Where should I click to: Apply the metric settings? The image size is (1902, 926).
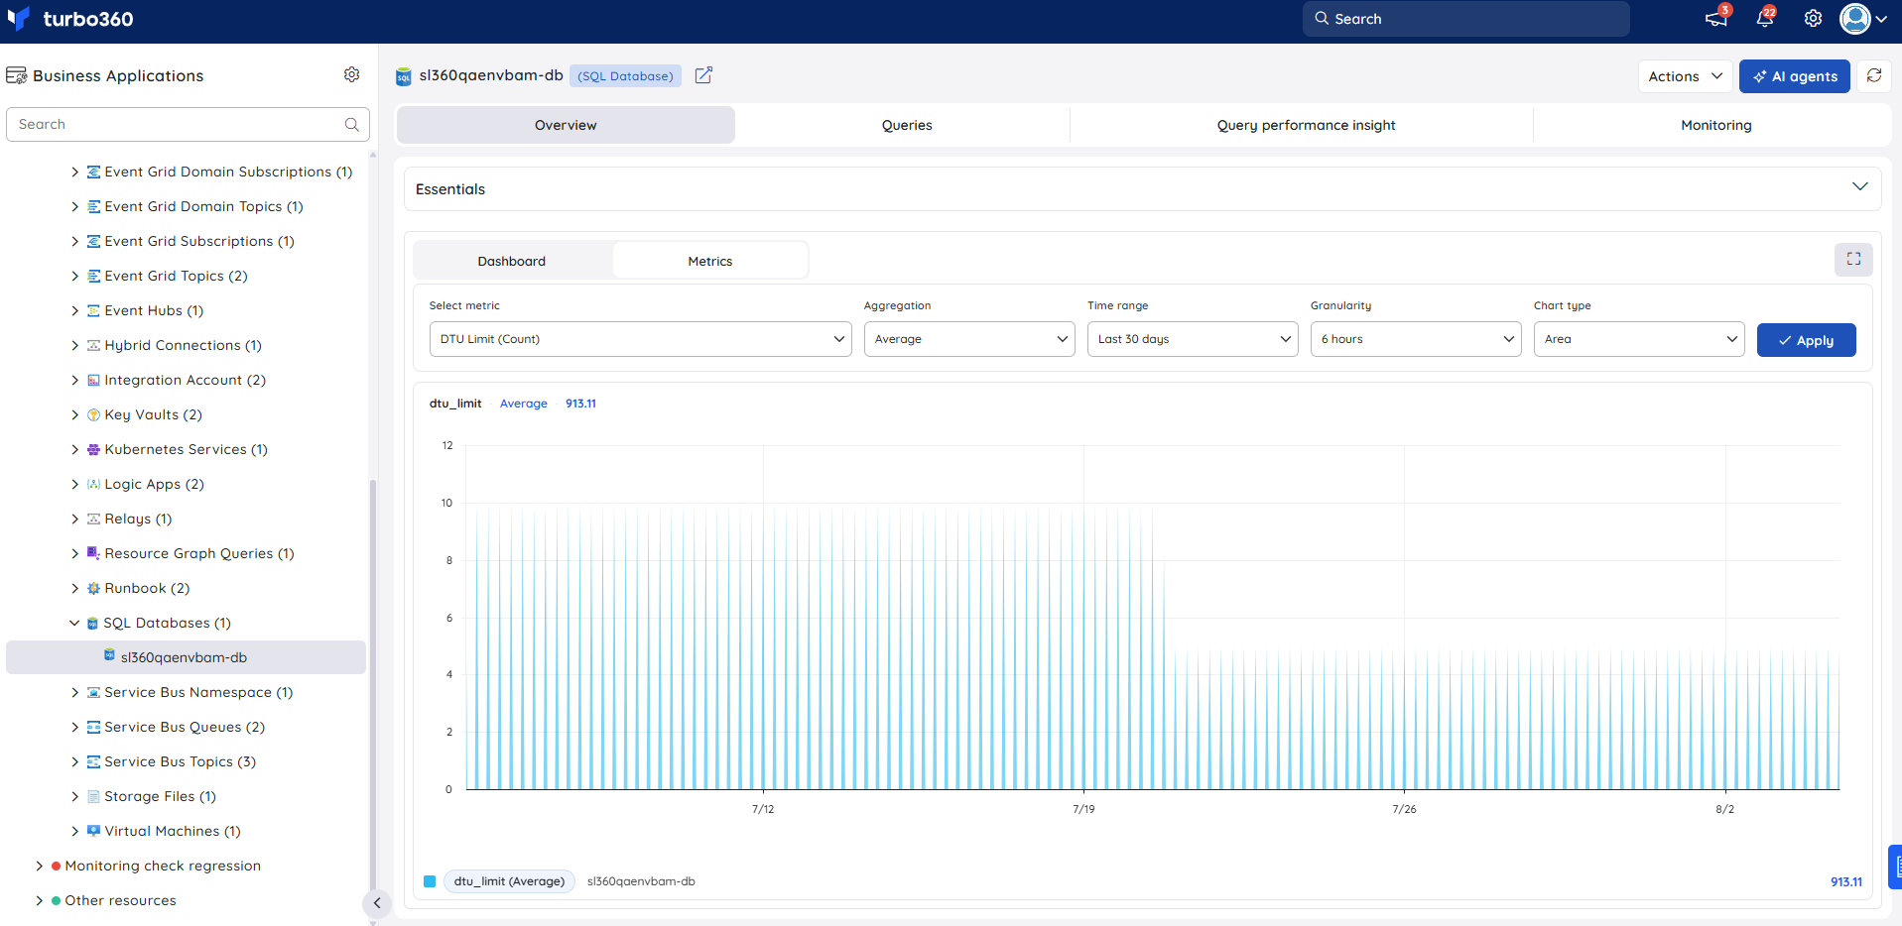pos(1806,340)
